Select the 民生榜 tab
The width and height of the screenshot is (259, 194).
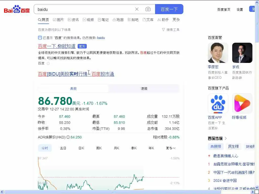(x=233, y=147)
